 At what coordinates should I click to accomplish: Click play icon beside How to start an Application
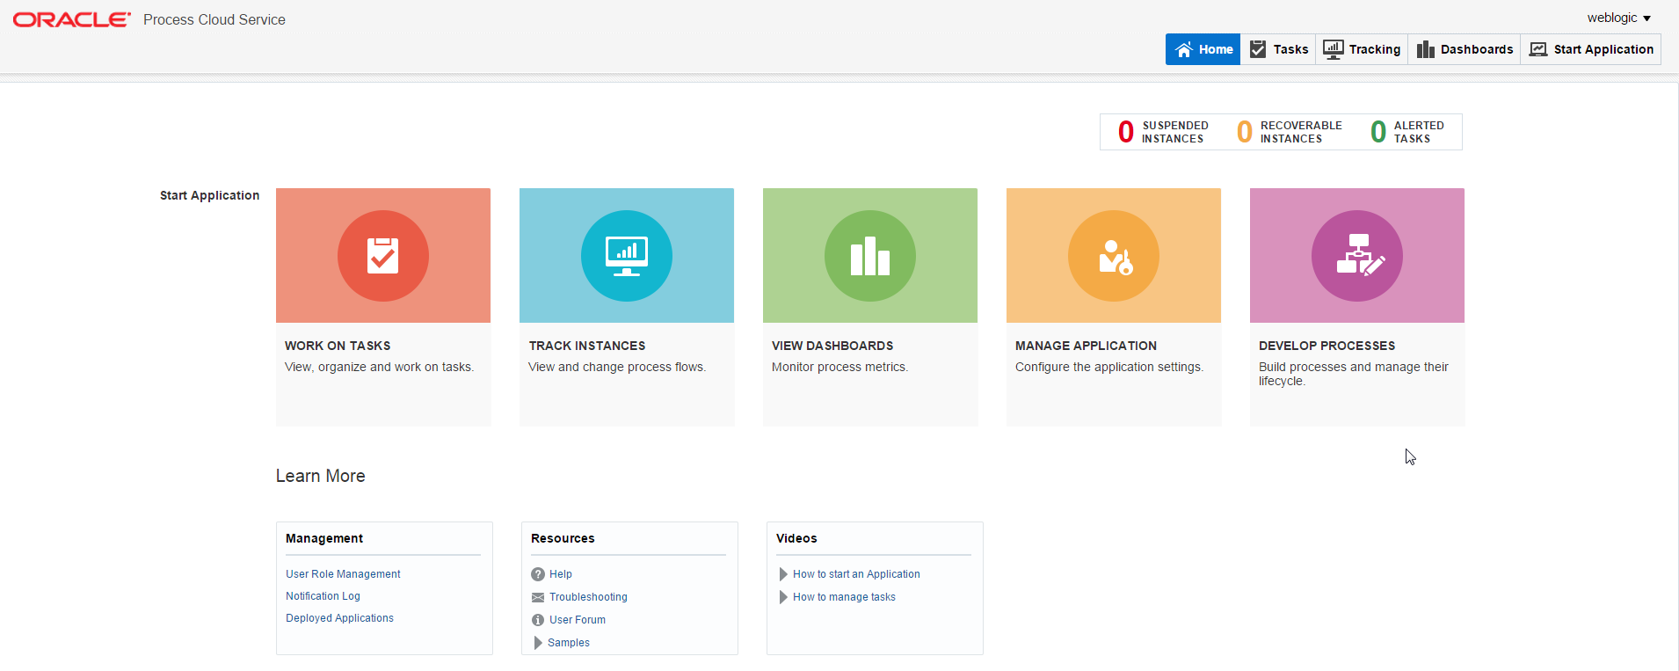pyautogui.click(x=783, y=574)
